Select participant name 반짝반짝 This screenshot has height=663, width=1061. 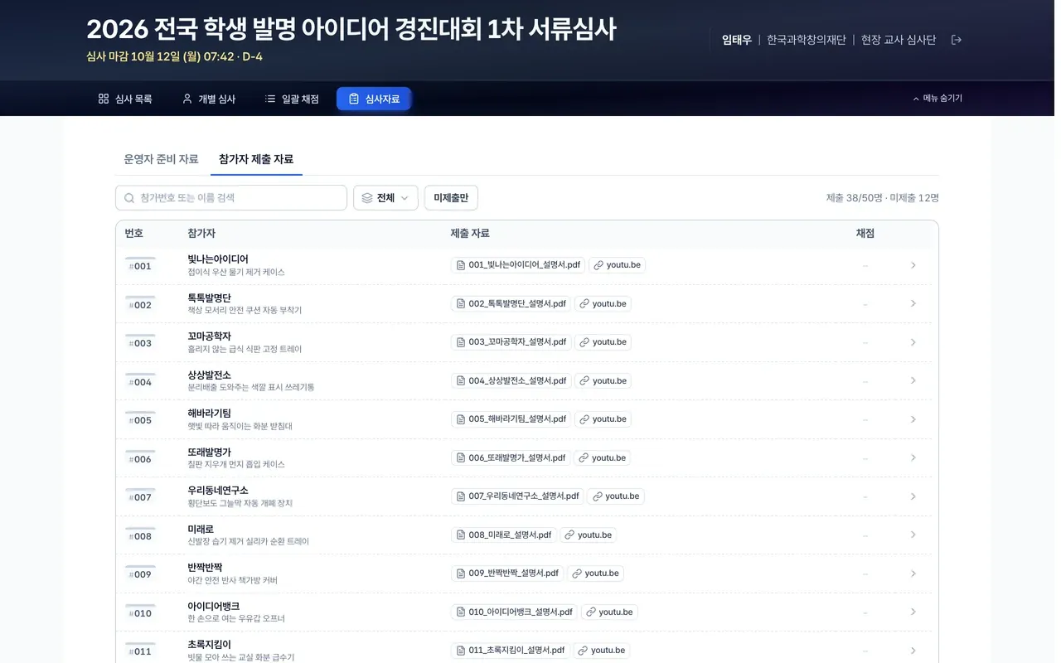tap(205, 568)
